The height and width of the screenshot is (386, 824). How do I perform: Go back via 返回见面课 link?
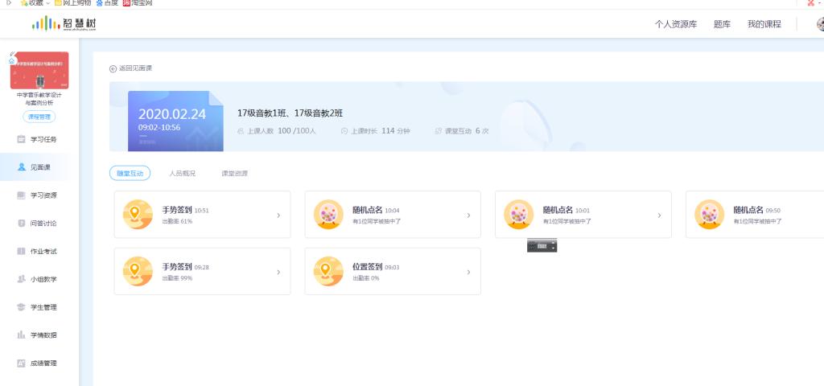[131, 68]
